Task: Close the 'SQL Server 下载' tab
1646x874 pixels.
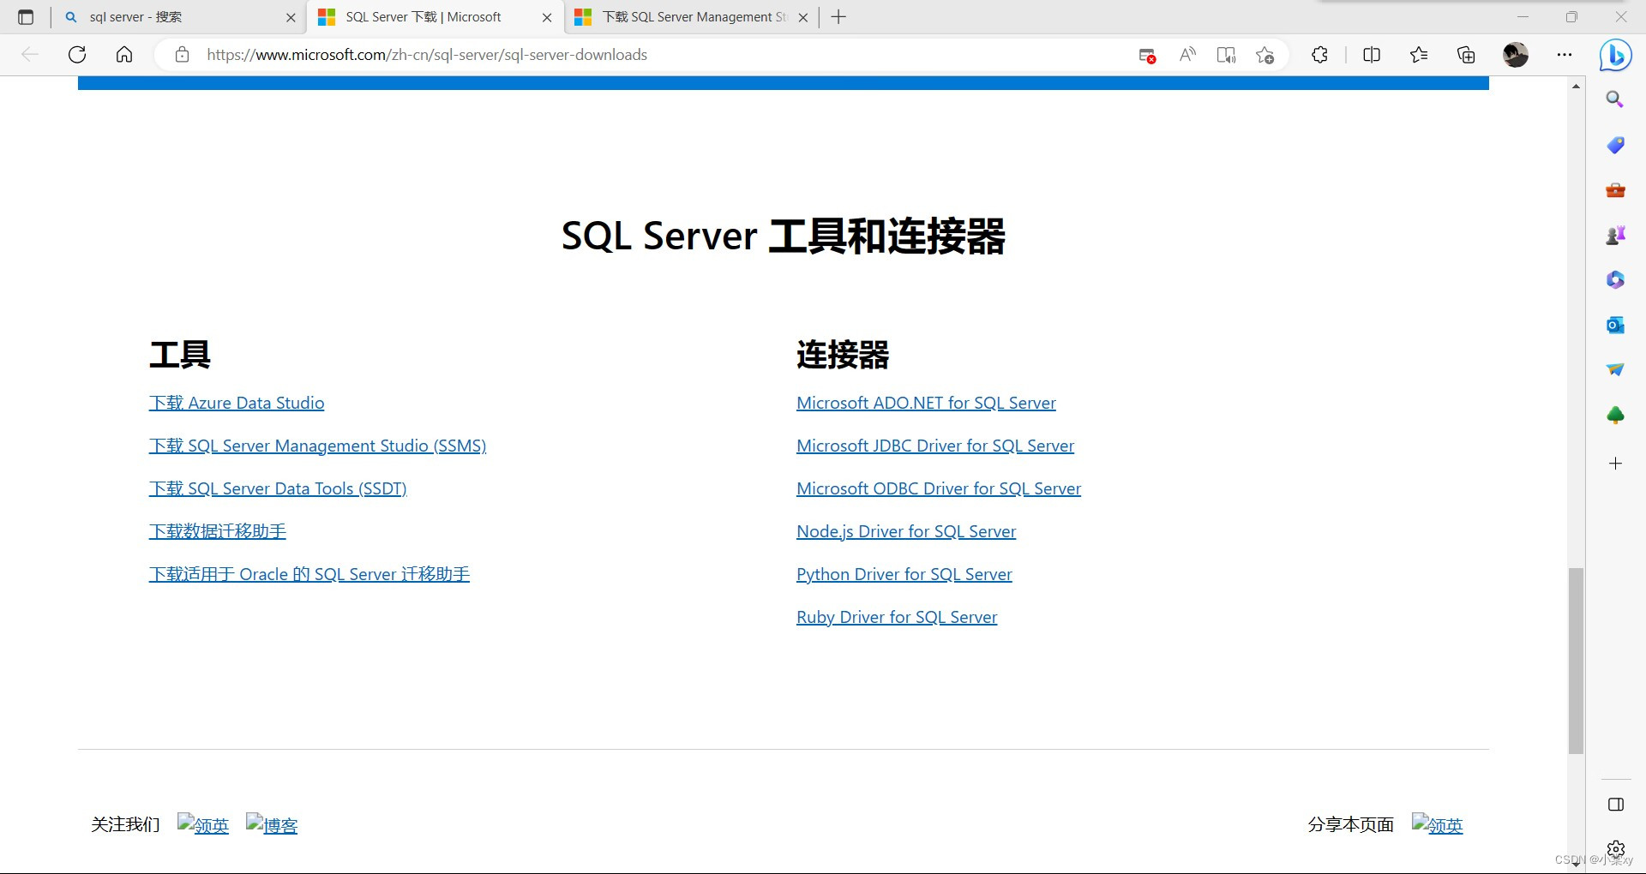Action: [x=547, y=17]
